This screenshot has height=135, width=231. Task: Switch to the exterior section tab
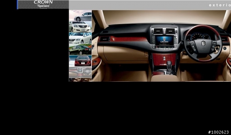pos(220,5)
